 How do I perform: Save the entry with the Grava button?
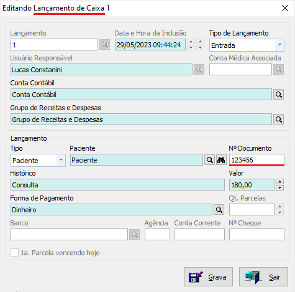(x=208, y=277)
